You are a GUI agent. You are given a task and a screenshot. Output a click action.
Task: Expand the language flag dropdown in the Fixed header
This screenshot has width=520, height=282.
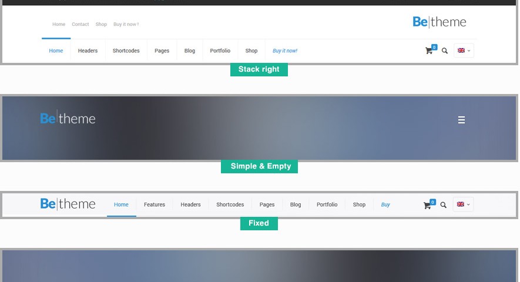[463, 204]
